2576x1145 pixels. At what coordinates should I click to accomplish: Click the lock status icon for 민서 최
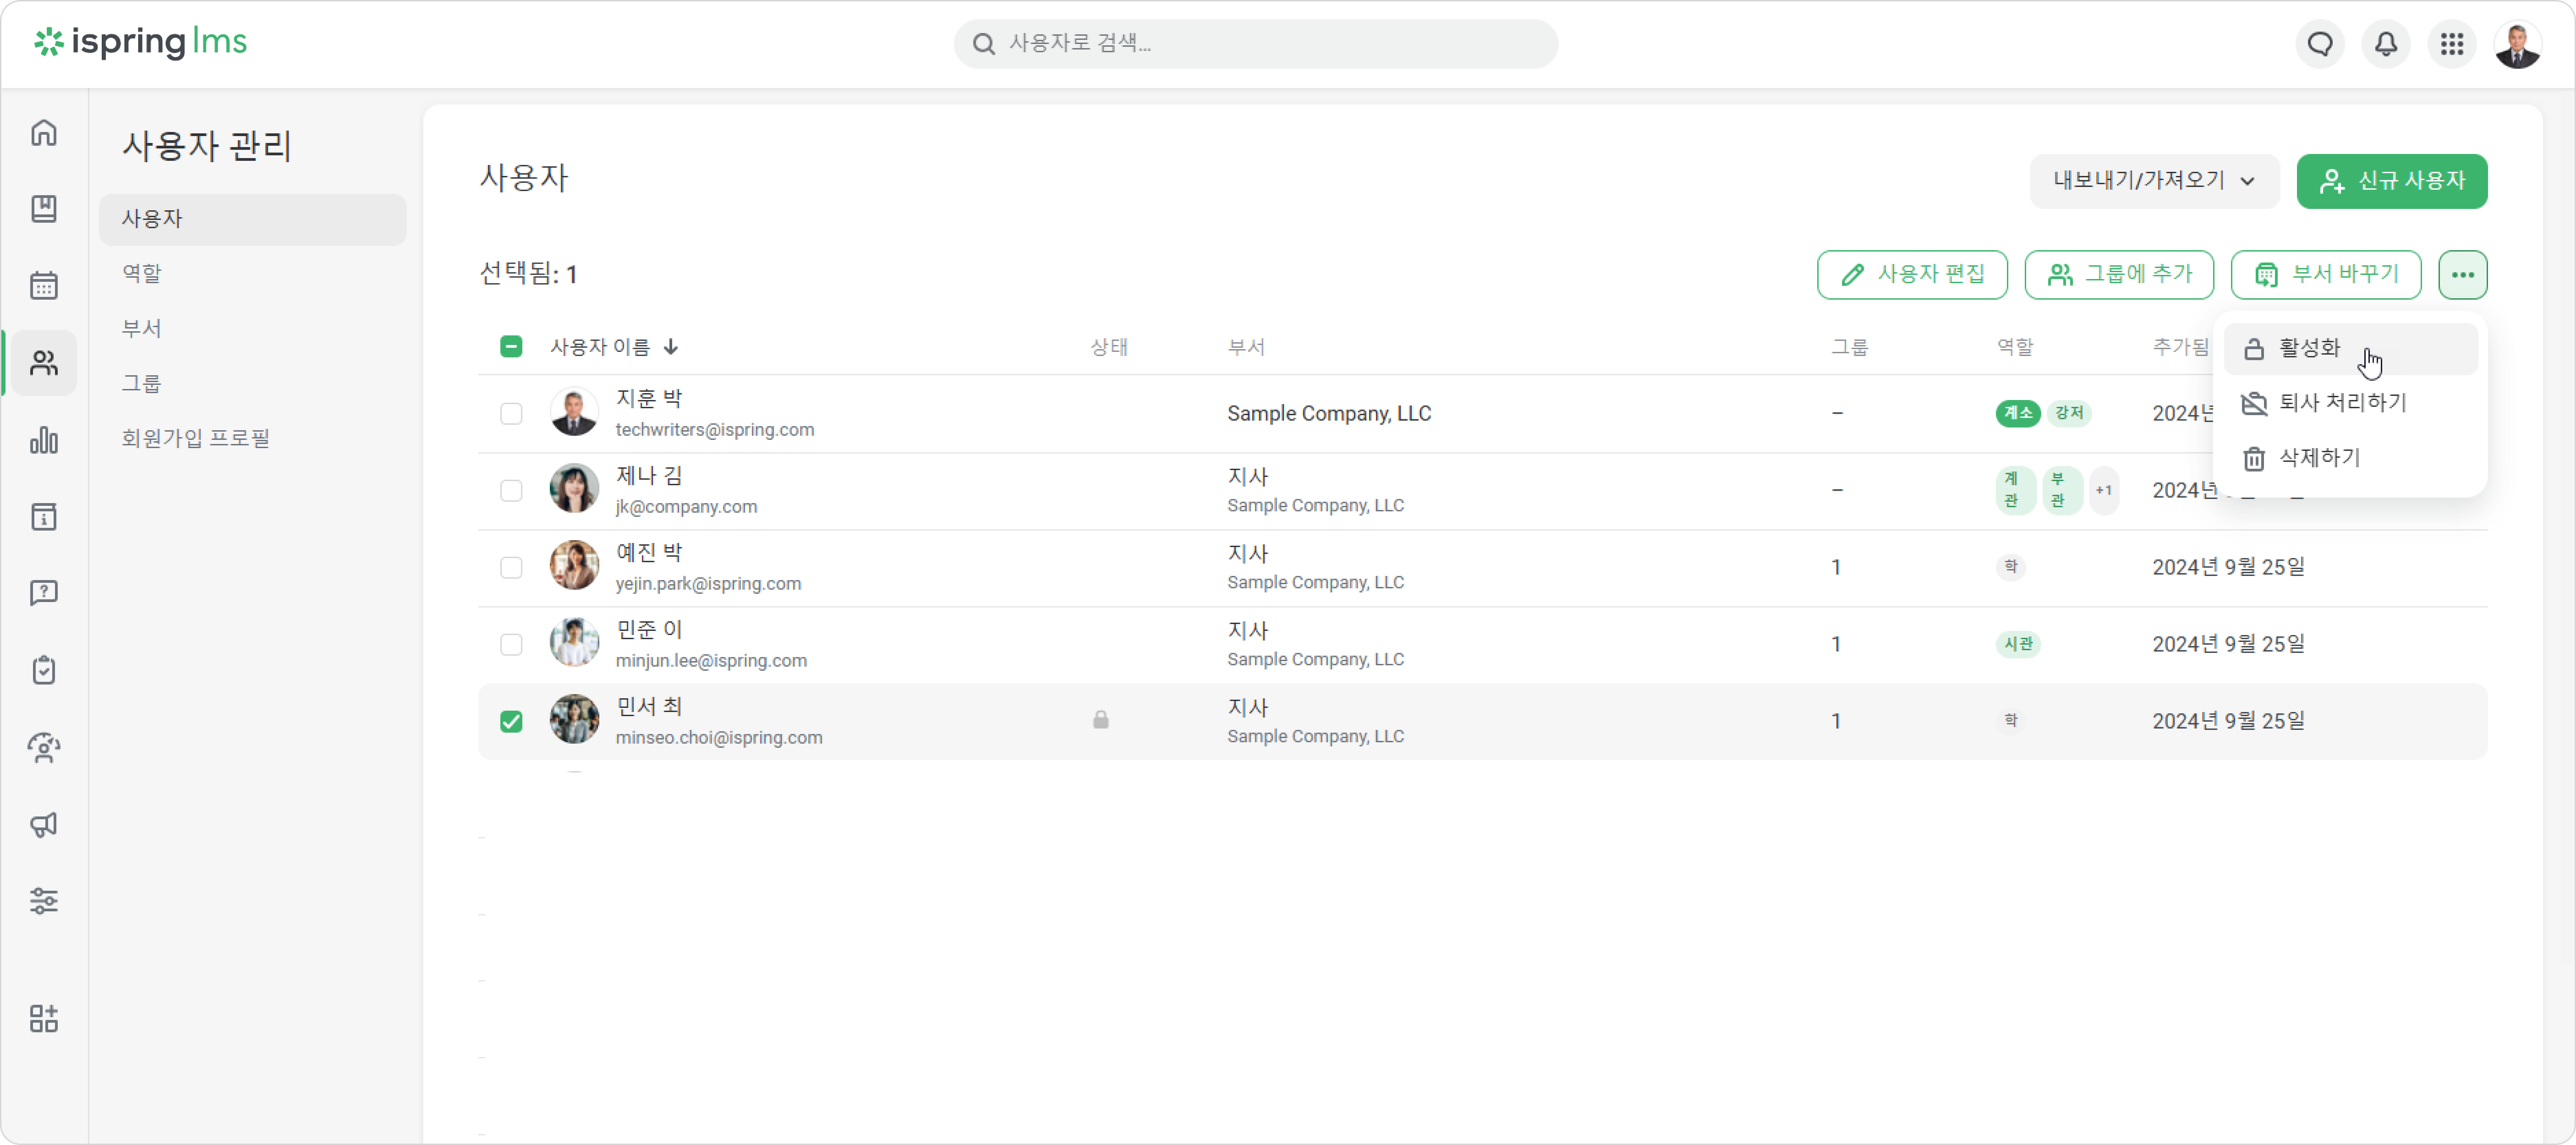click(x=1101, y=720)
